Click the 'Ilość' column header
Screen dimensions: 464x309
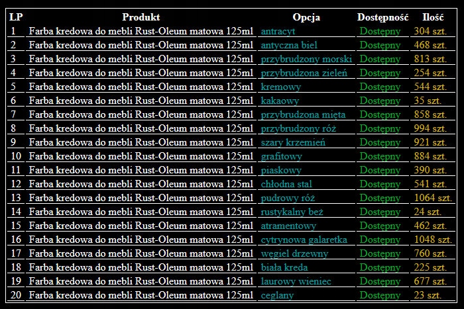pyautogui.click(x=433, y=17)
